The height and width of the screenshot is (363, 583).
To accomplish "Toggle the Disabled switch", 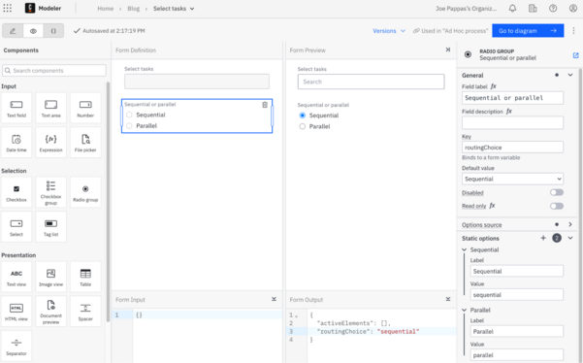I will (x=557, y=192).
